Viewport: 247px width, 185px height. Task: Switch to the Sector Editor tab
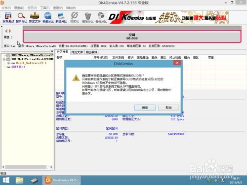(x=91, y=52)
